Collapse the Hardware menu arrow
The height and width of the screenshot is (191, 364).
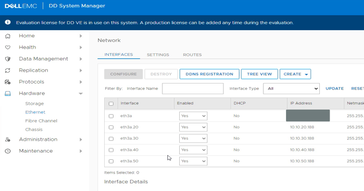coord(81,94)
